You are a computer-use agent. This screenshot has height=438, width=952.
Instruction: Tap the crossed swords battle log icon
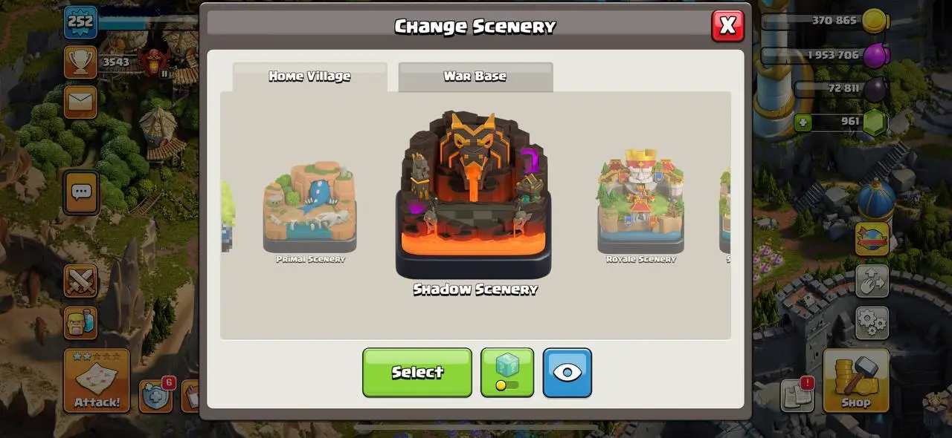80,281
